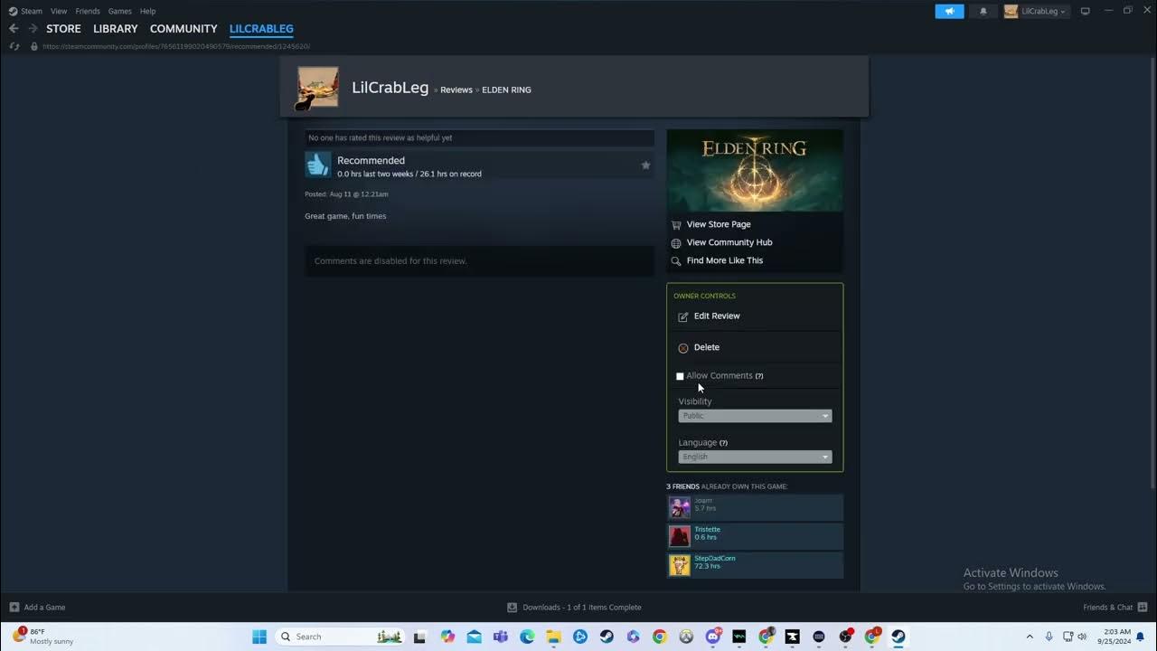Open Friends & Chat
Viewport: 1157px width, 651px height.
tap(1115, 608)
